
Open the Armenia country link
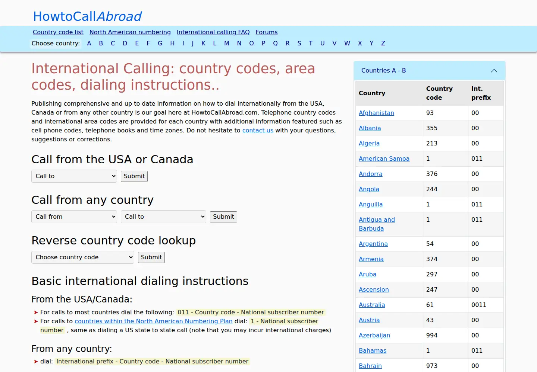pos(371,259)
